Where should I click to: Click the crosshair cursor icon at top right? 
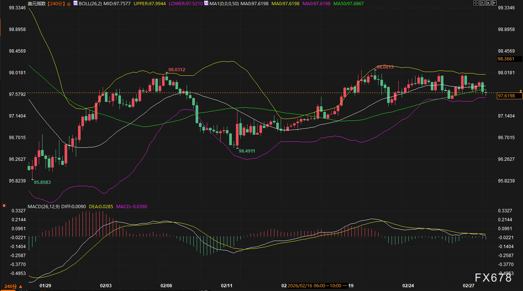coord(476,3)
